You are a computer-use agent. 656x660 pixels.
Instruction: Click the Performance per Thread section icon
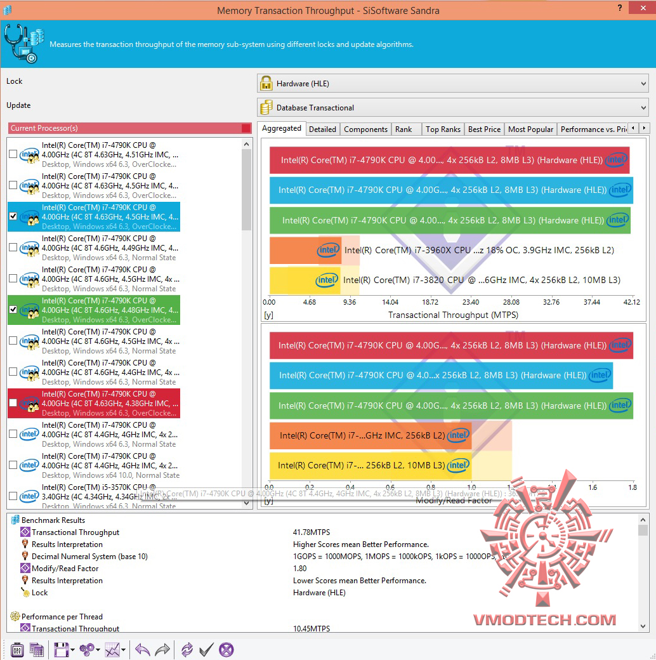click(15, 617)
